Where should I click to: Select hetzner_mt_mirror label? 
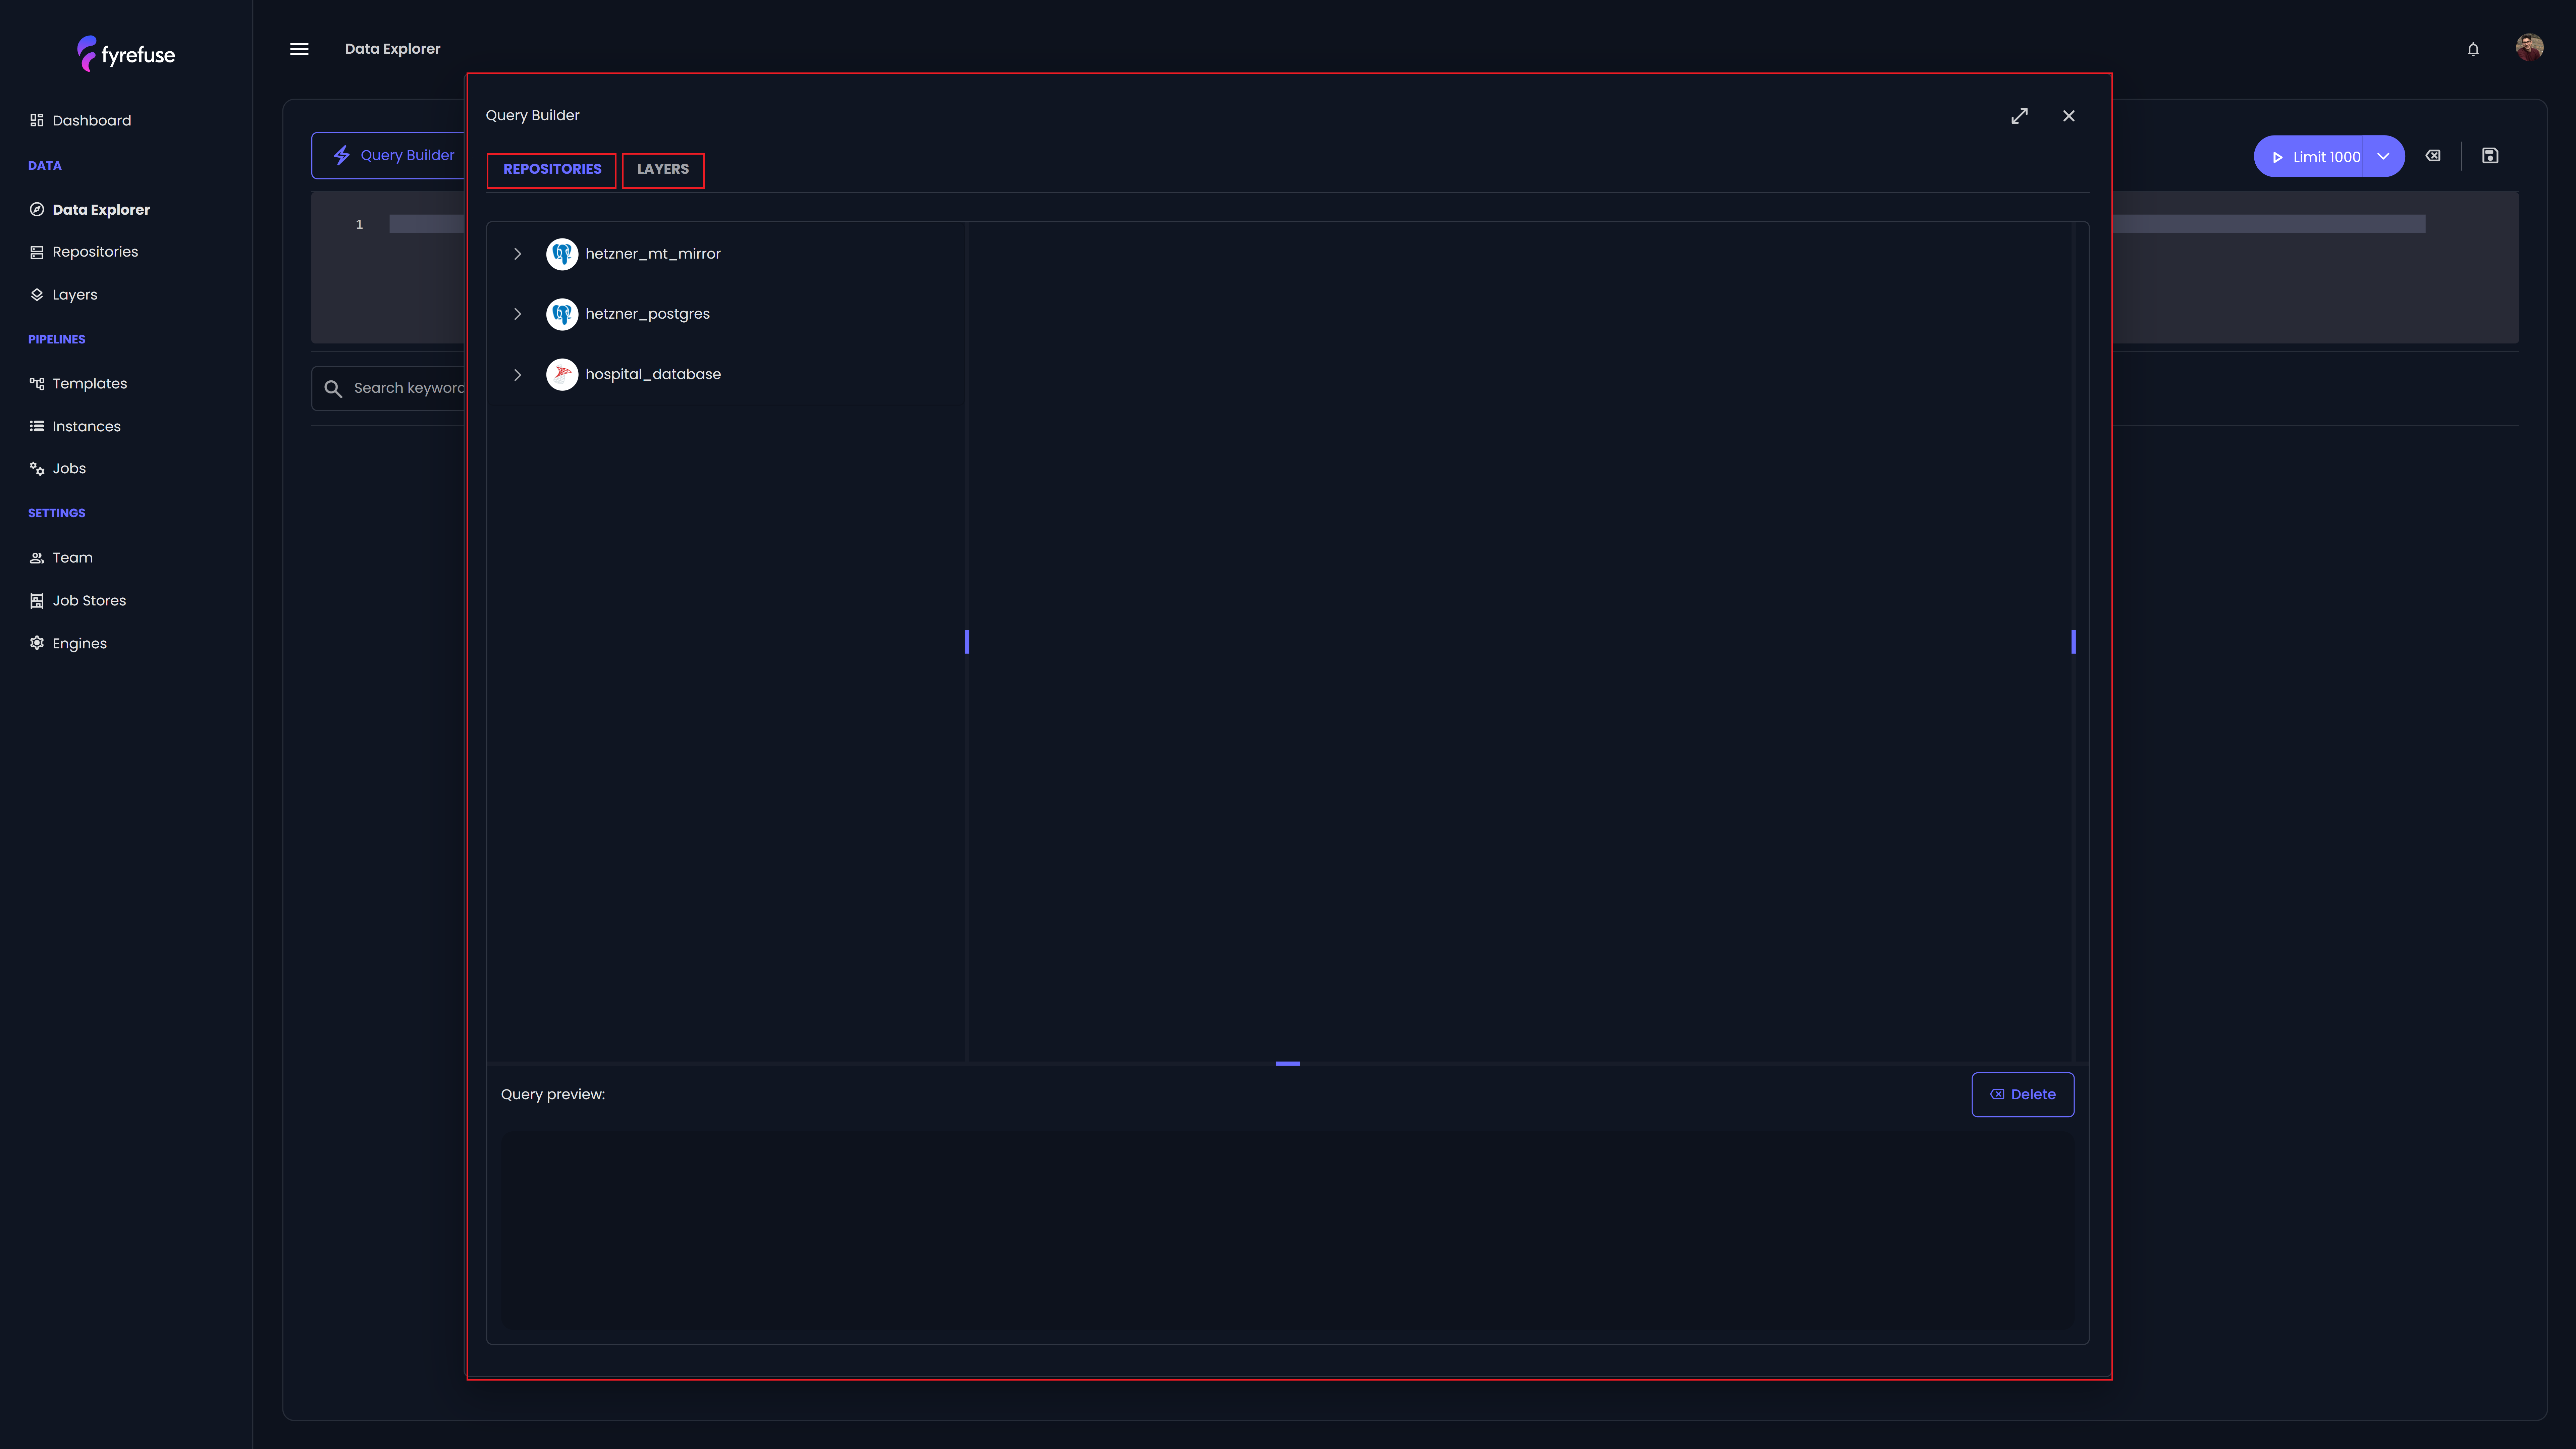coord(653,254)
